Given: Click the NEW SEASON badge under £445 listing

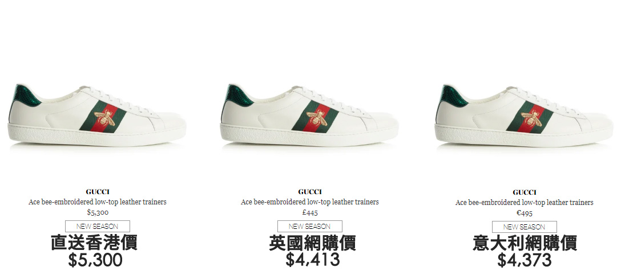Looking at the screenshot, I should point(310,227).
